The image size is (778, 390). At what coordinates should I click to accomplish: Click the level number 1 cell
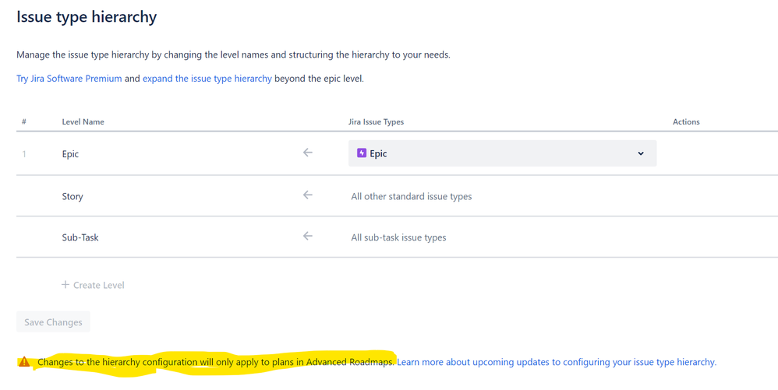[x=24, y=154]
